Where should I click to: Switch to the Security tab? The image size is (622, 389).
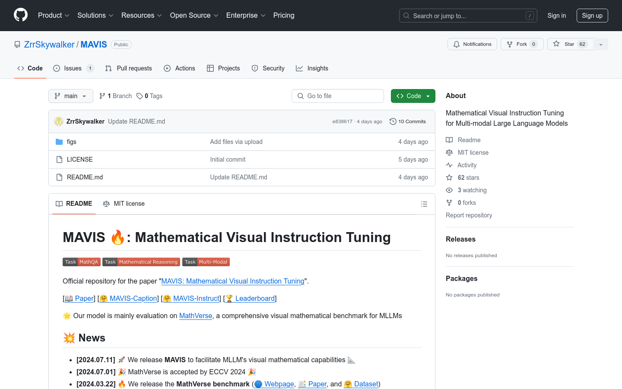(x=268, y=68)
